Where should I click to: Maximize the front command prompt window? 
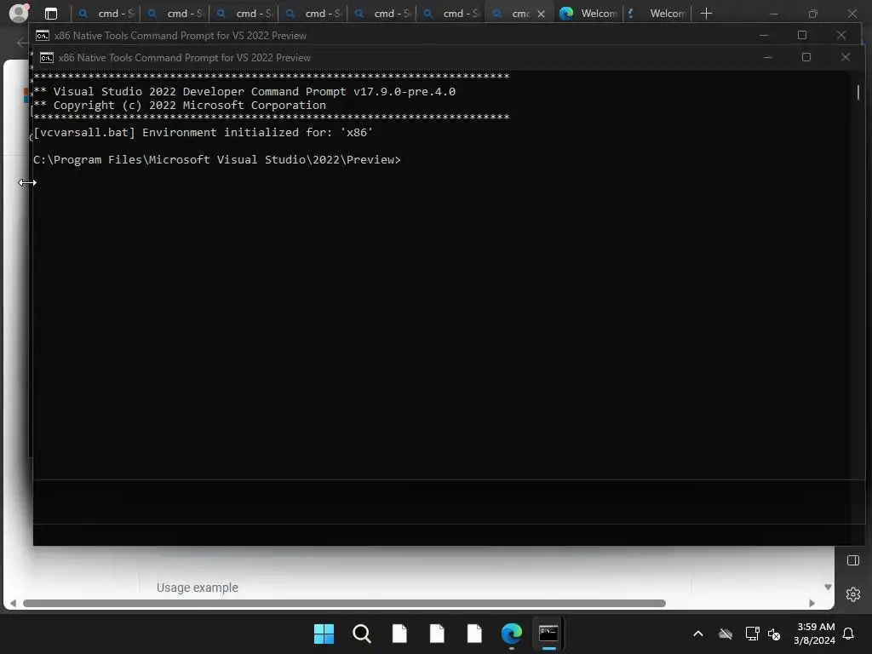806,57
